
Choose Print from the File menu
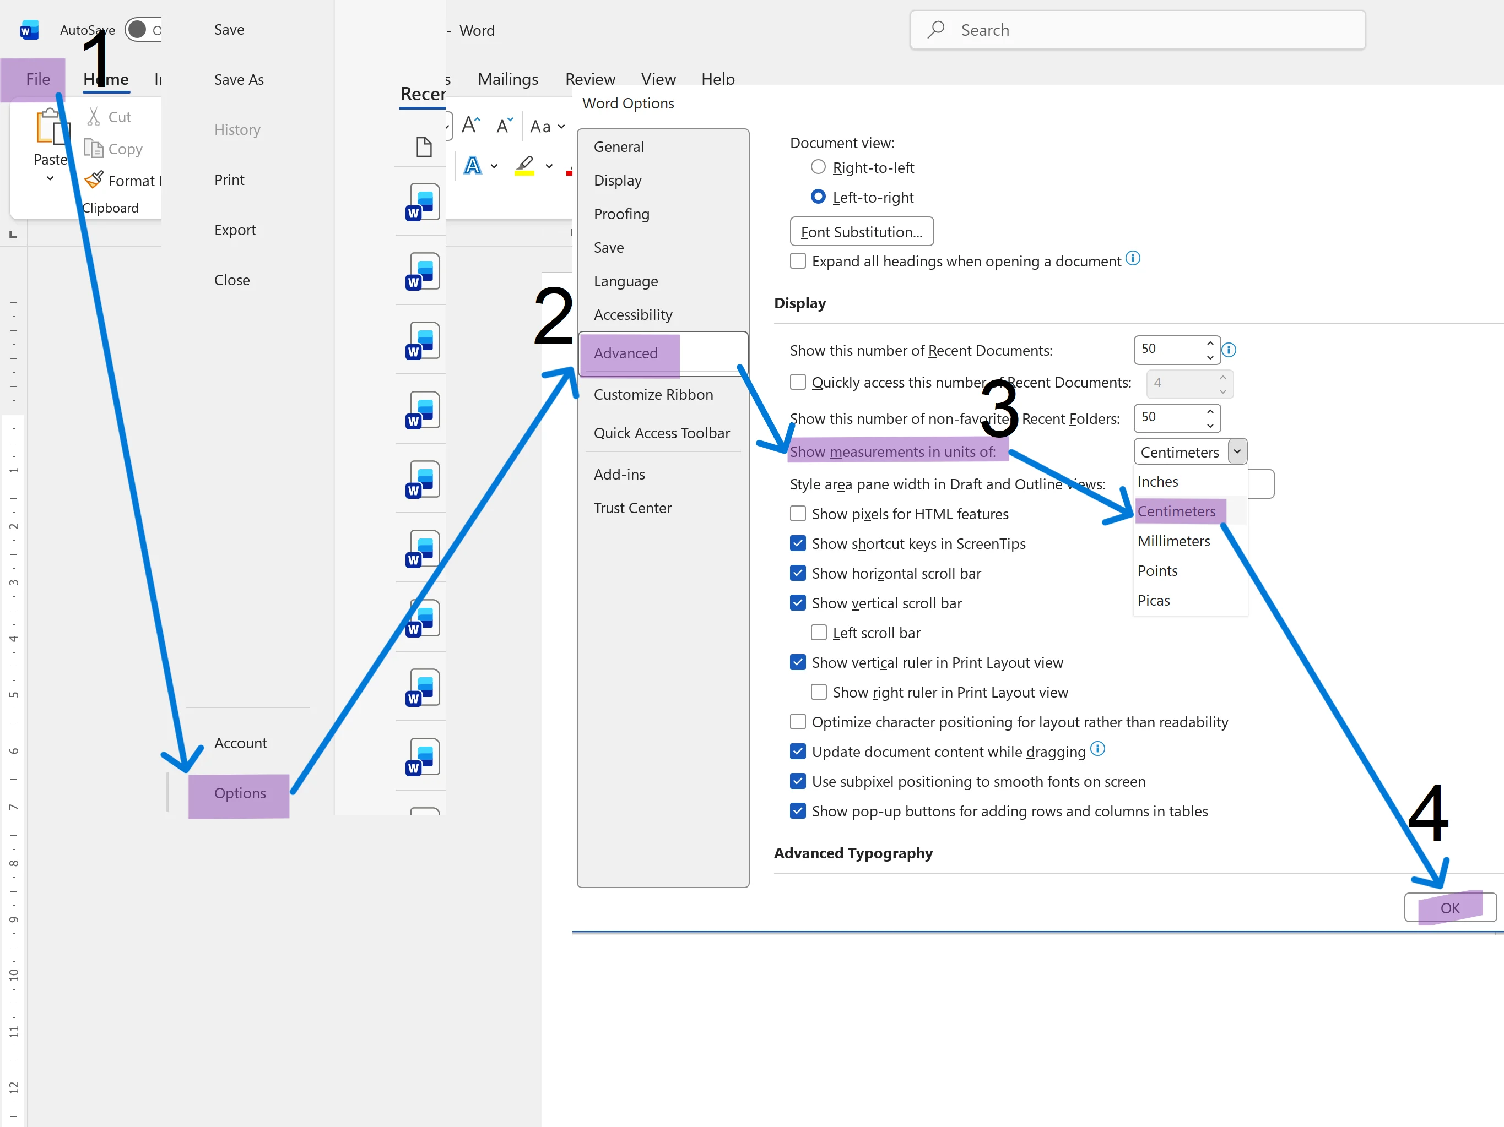click(229, 180)
